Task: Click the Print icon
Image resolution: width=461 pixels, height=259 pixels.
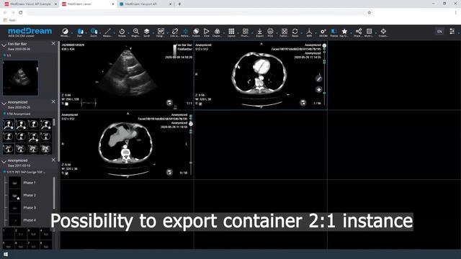Action: click(270, 32)
